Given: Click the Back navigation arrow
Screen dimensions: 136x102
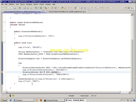Looking at the screenshot, I should coord(106,8).
